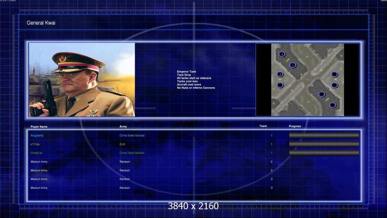The width and height of the screenshot is (387, 218).
Task: Click Singularity's loading progress bar
Action: (324, 135)
